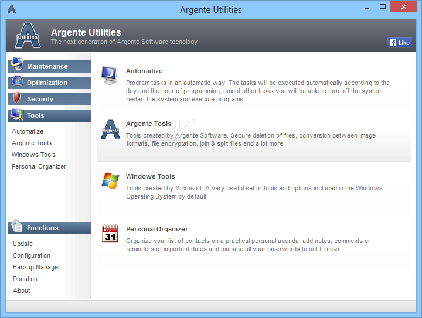Open the About link

[22, 291]
